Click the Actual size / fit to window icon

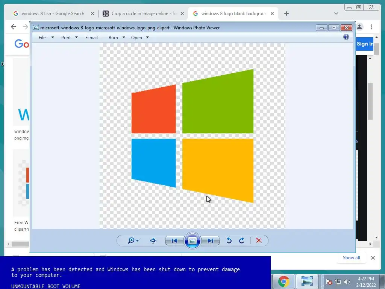click(153, 240)
